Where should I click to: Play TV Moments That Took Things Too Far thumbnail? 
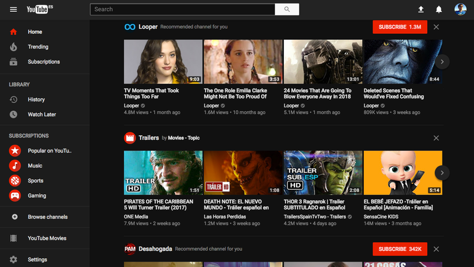tap(163, 62)
